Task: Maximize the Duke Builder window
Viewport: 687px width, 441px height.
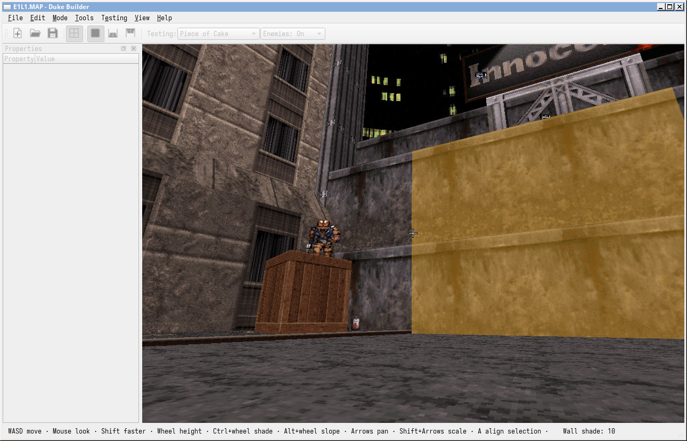Action: 670,7
